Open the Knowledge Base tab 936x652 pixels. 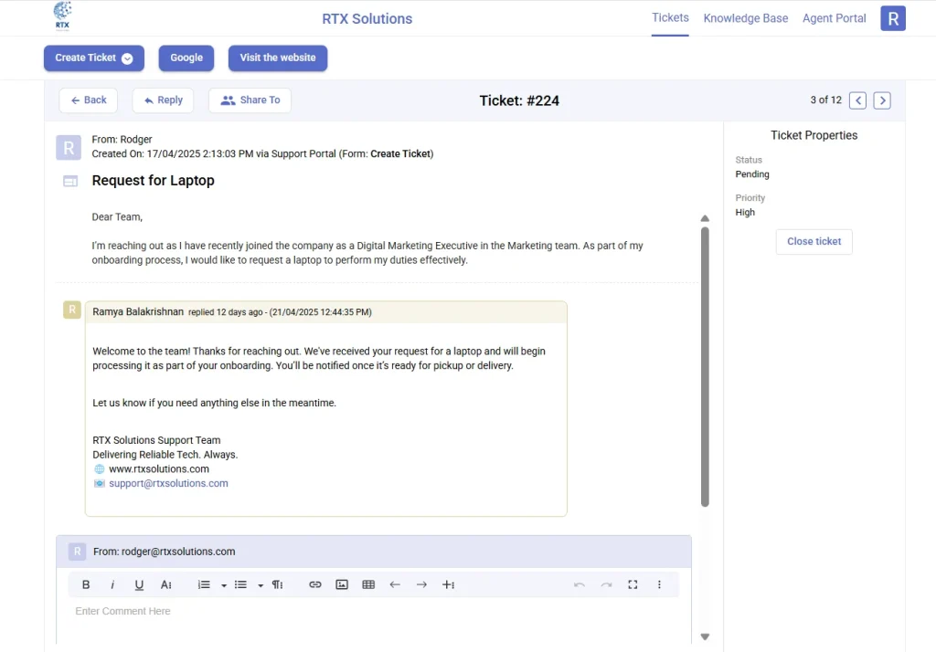coord(746,18)
